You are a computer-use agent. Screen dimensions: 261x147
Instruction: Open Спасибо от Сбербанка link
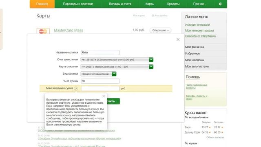point(200,36)
